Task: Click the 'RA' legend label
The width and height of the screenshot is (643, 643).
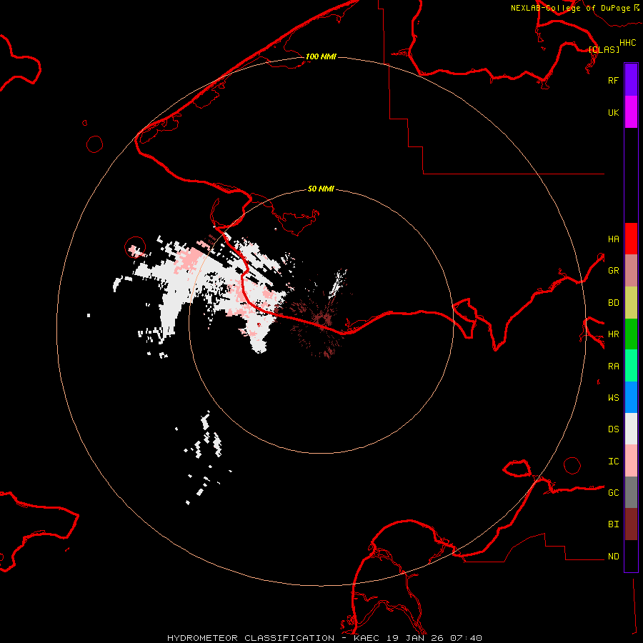Action: pos(613,367)
